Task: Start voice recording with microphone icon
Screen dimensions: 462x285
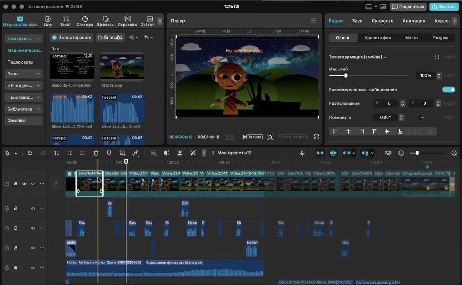Action: pyautogui.click(x=303, y=153)
